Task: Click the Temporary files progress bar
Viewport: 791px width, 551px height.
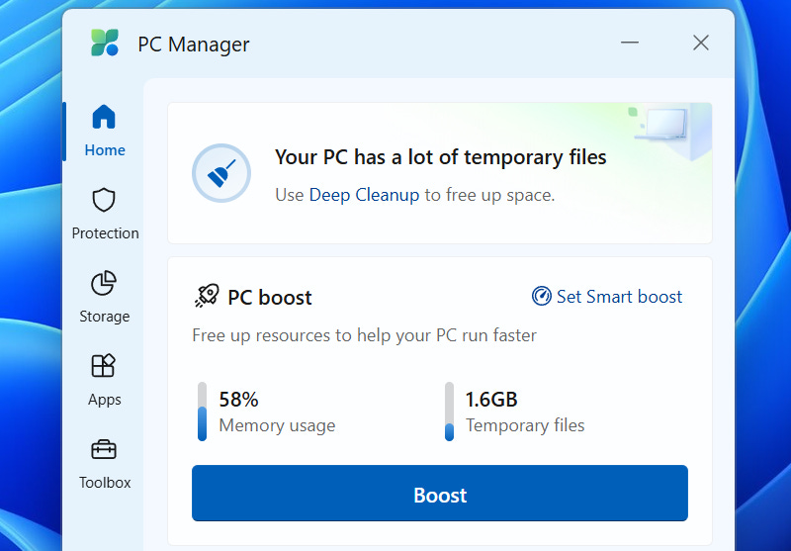Action: 449,412
